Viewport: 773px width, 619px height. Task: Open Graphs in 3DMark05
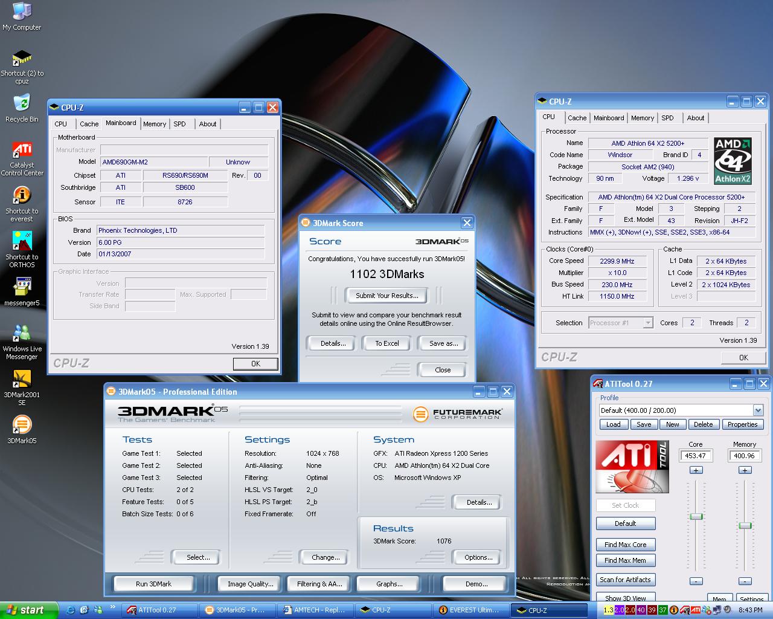pyautogui.click(x=389, y=584)
